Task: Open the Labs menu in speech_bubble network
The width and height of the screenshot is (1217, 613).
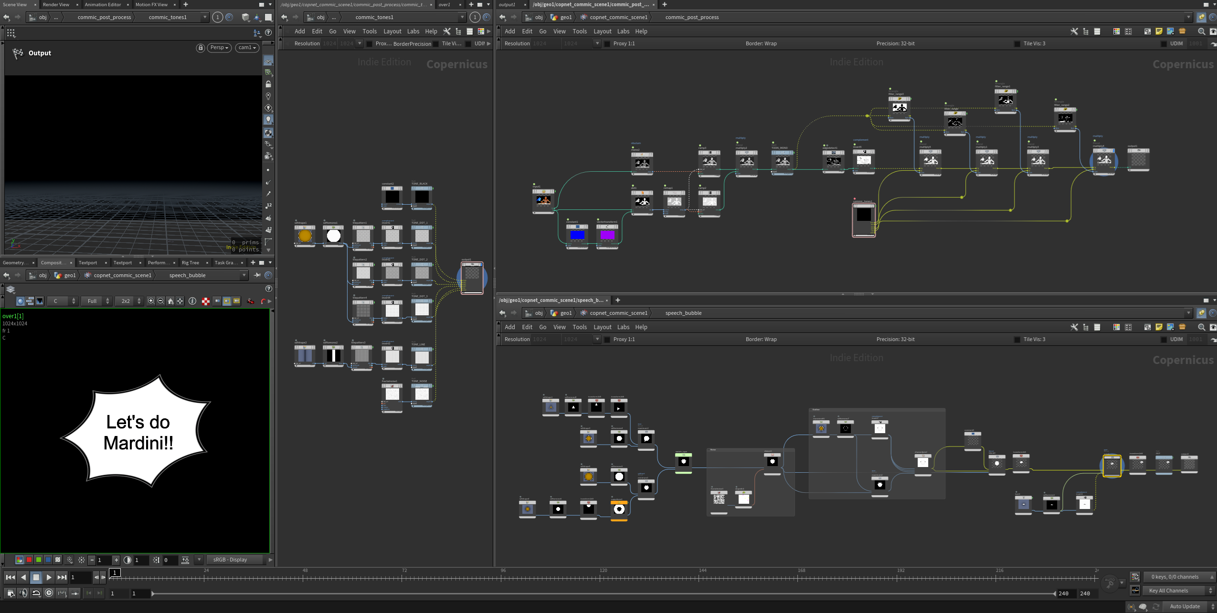Action: [x=623, y=327]
